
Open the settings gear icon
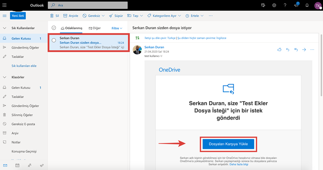274,5
